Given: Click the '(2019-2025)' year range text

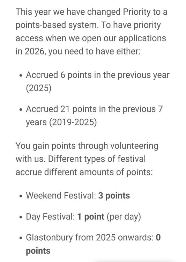Looking at the screenshot, I should (73, 122).
